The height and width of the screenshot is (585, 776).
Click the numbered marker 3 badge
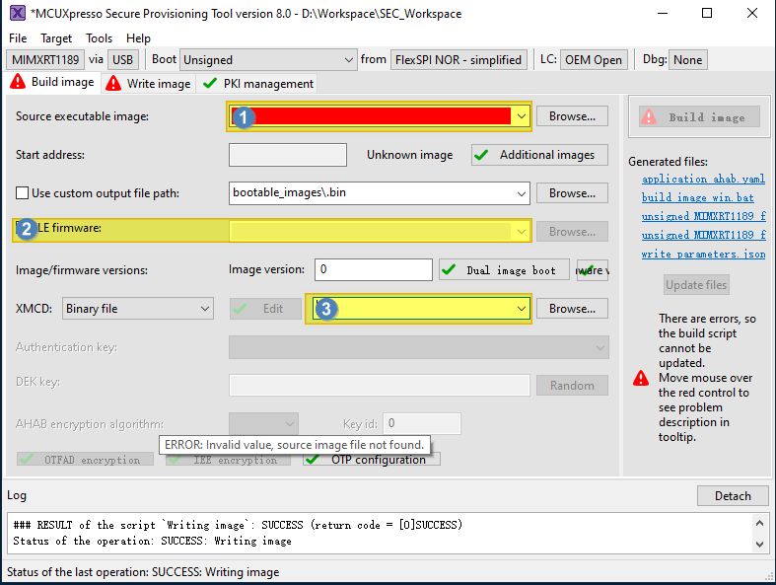[x=325, y=309]
